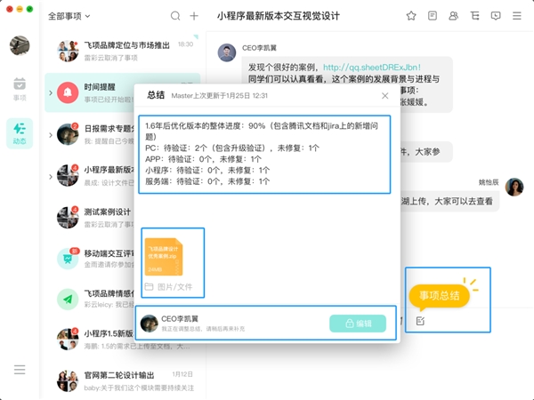
Task: Open the 飞项品牌设计优秀案例.zip attachment
Action: [164, 257]
